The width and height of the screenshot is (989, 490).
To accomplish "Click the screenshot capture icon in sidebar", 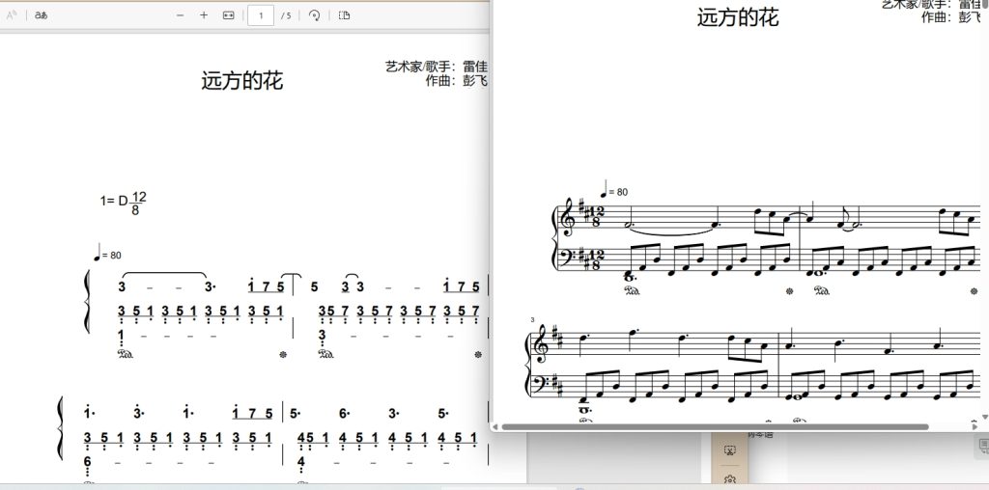I will click(x=730, y=449).
